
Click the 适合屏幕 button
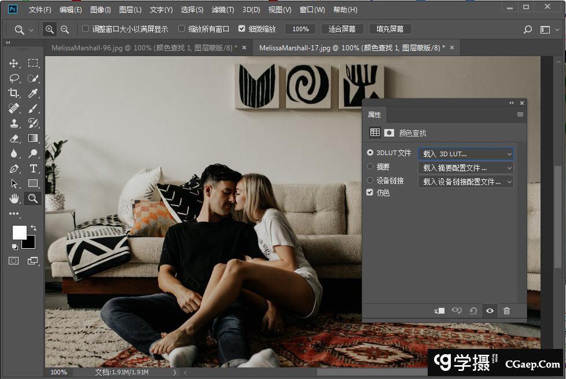click(341, 29)
